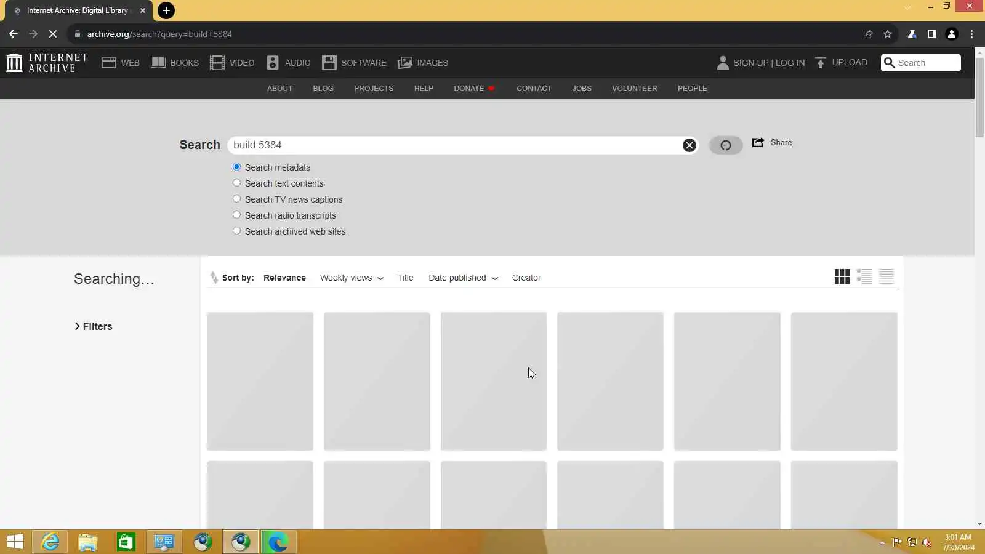Open File Explorer from the taskbar
985x554 pixels.
click(88, 542)
